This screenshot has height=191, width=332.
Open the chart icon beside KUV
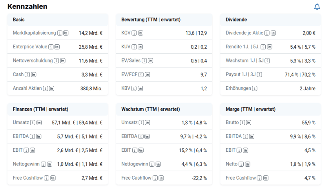[140, 47]
